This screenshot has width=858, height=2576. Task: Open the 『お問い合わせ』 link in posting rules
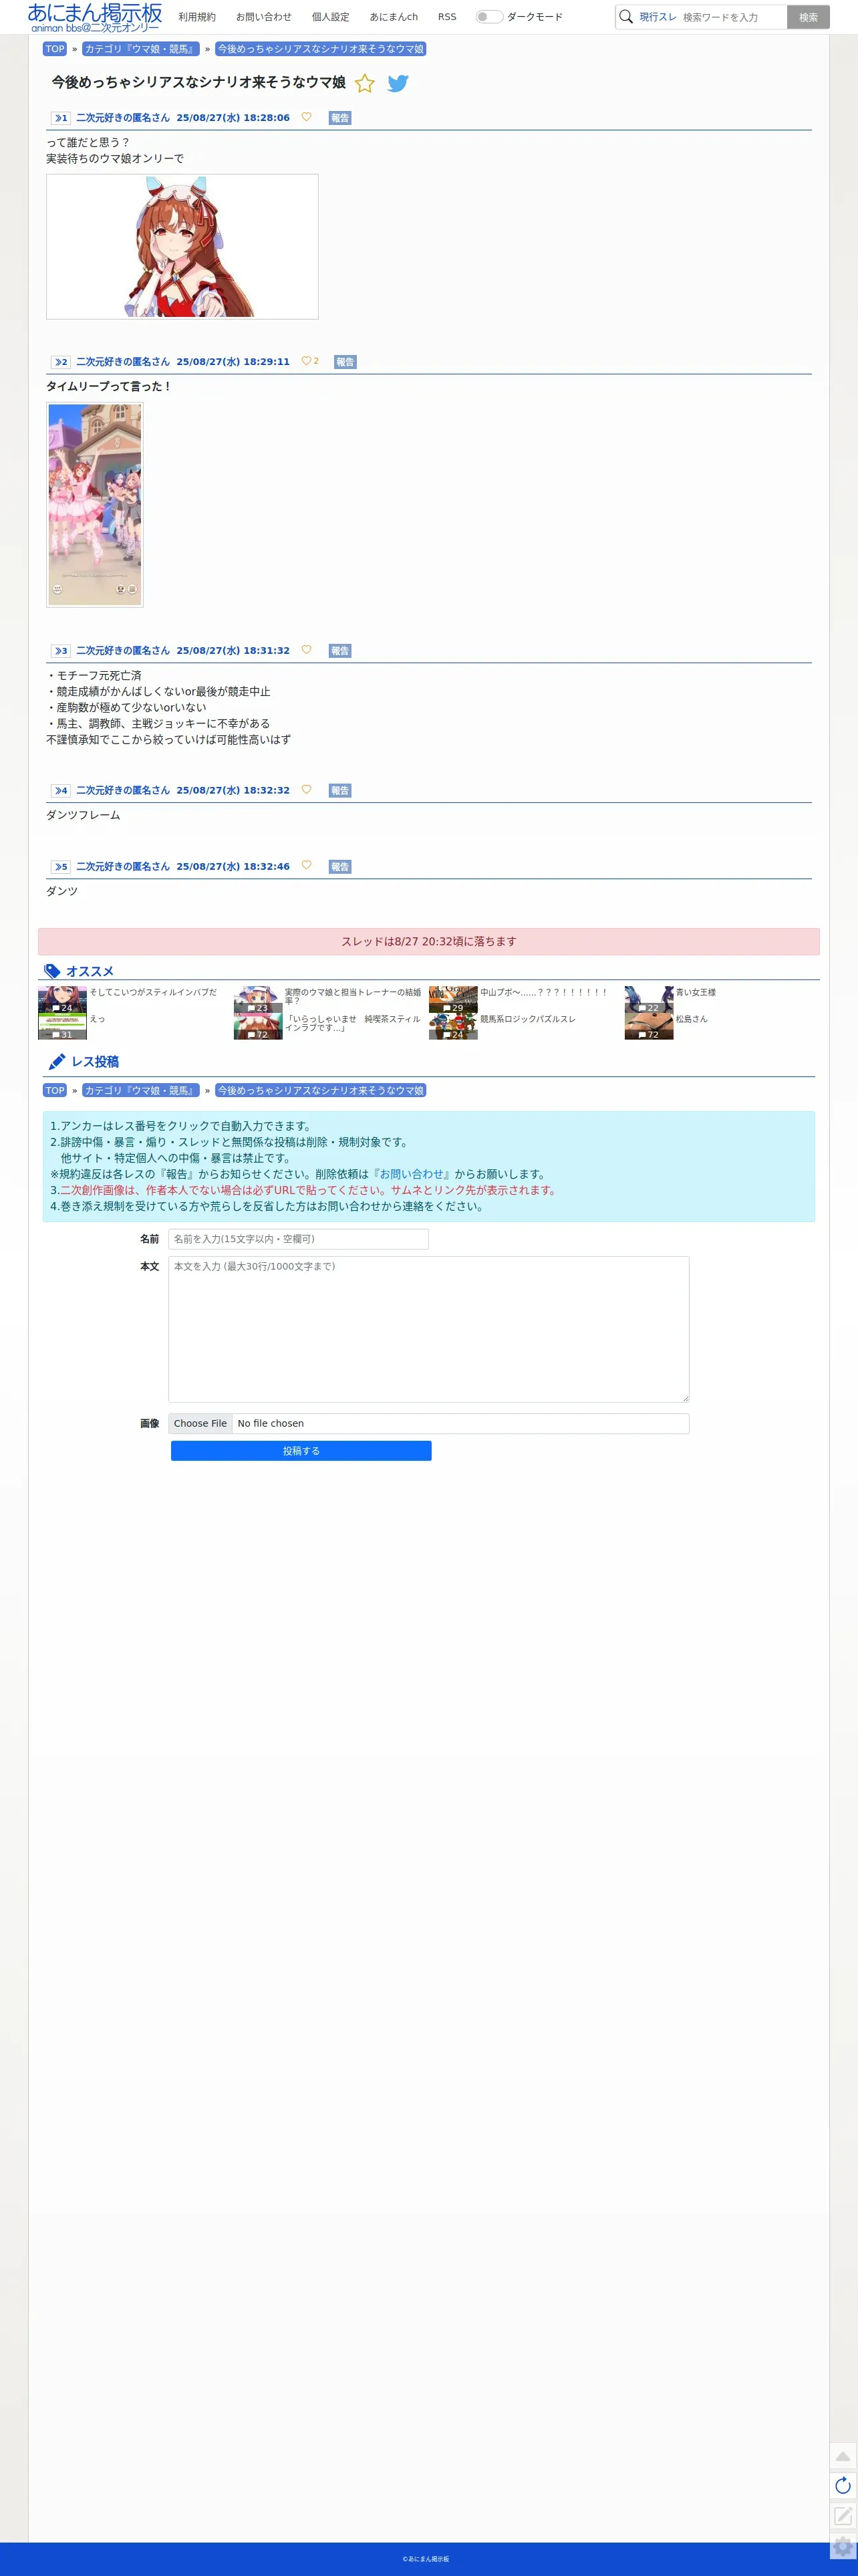(x=411, y=1174)
